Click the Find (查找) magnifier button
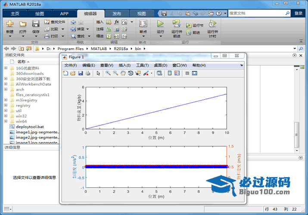 coord(78,36)
